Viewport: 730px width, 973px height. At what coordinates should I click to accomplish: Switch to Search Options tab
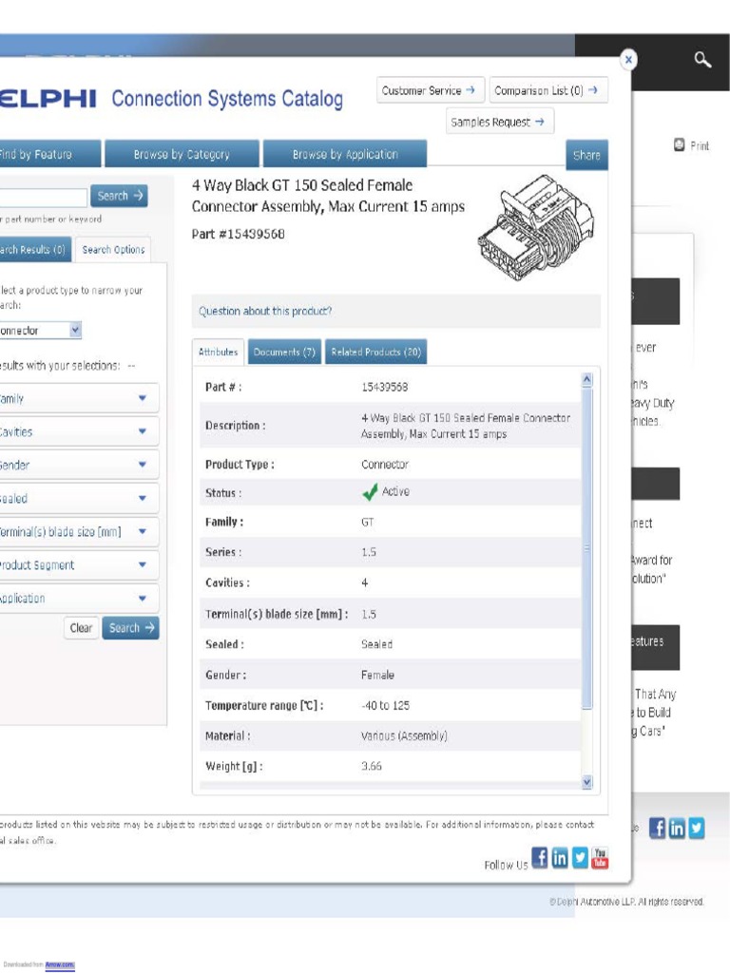click(113, 250)
